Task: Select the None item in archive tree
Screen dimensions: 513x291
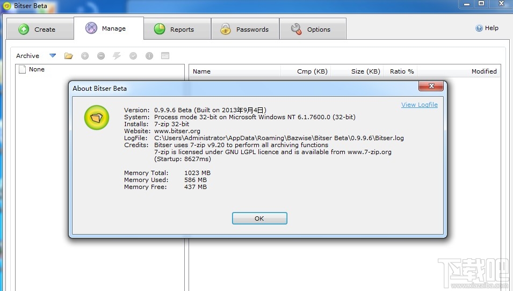Action: (37, 69)
